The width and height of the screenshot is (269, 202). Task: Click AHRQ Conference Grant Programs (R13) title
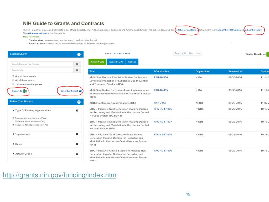113,103
